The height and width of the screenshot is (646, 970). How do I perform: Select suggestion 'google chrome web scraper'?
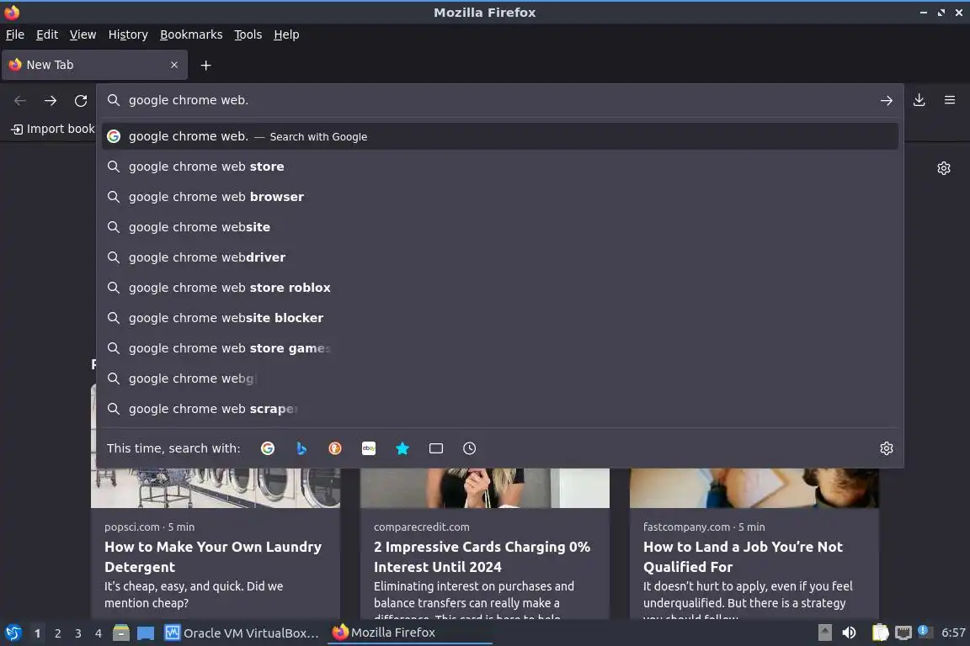pyautogui.click(x=500, y=409)
